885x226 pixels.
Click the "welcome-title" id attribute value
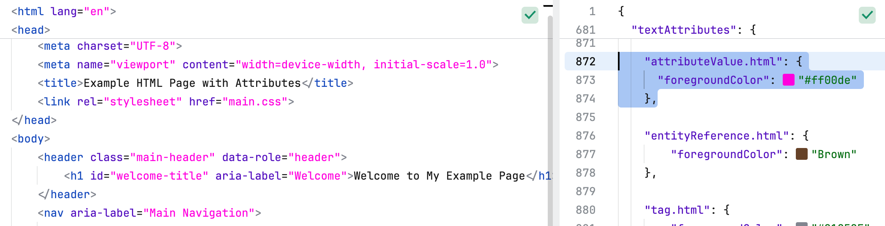tap(159, 176)
